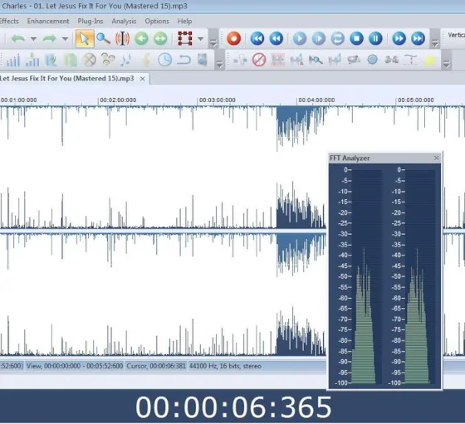The image size is (465, 424).
Task: Open the Options menu
Action: coord(157,22)
